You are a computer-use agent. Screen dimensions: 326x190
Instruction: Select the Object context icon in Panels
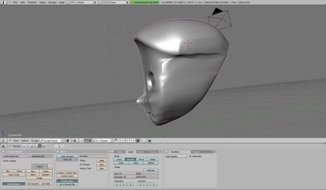[x=36, y=146]
